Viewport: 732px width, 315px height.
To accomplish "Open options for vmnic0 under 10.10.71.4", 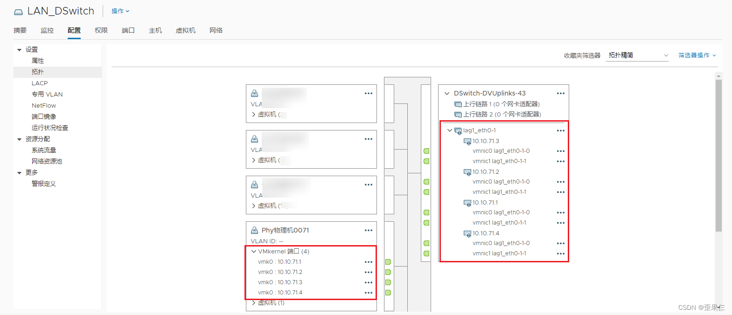I will point(561,243).
